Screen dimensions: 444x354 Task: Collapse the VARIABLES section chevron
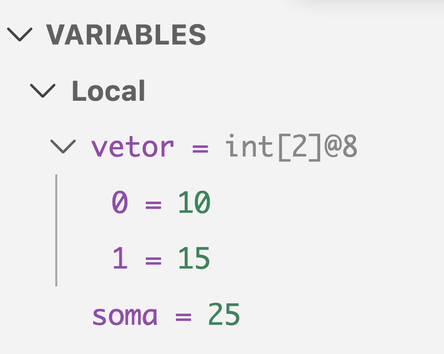coord(20,35)
